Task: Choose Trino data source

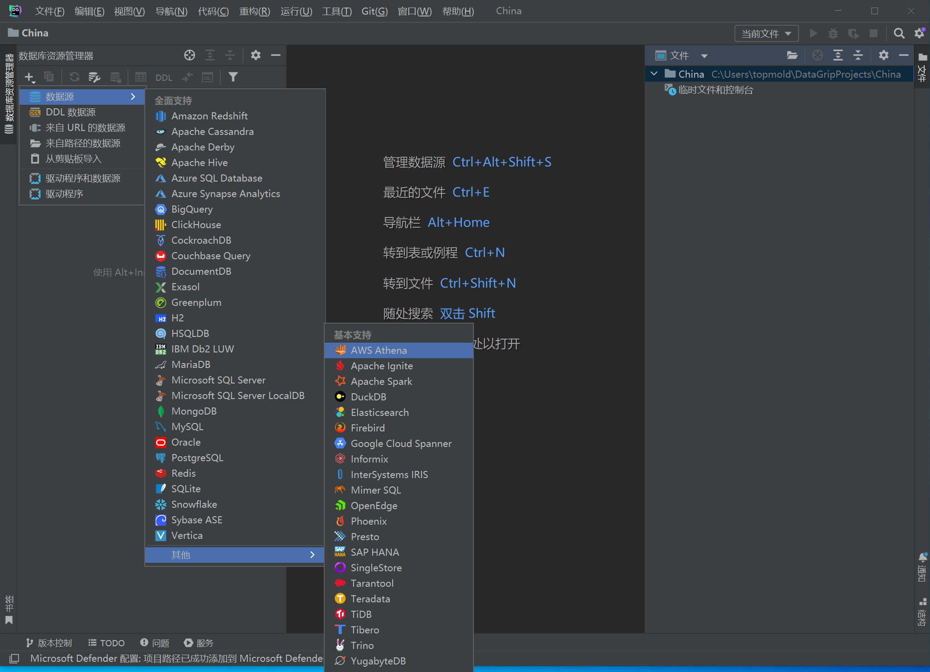Action: tap(399, 646)
